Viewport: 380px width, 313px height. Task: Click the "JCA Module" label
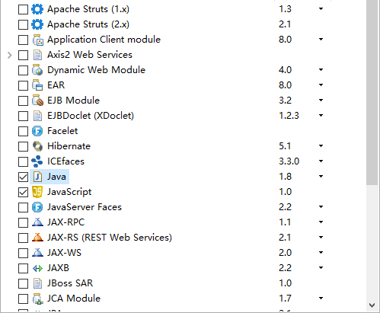[x=74, y=299]
